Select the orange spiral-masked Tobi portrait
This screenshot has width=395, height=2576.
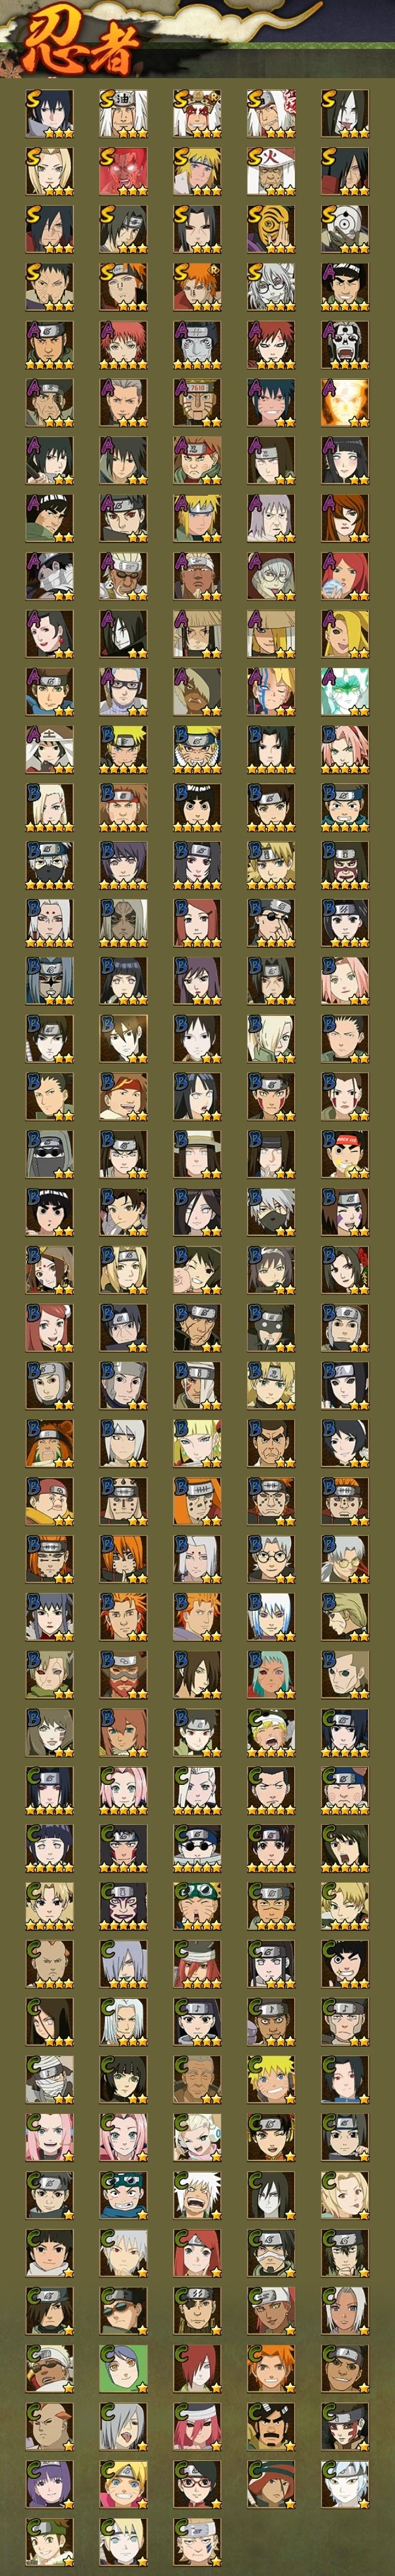(x=271, y=229)
